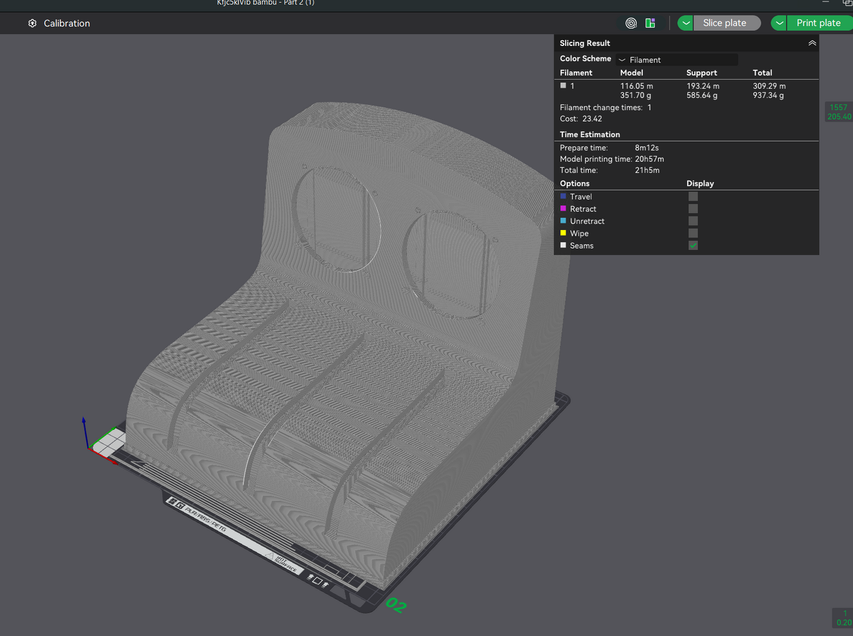
Task: Select the Unretract blue indicator icon
Action: point(563,221)
